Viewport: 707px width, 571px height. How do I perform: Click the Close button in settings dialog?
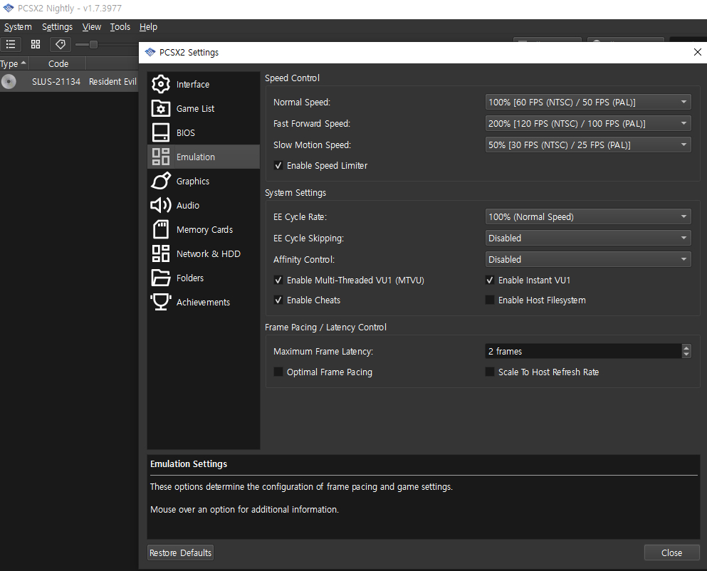point(671,552)
